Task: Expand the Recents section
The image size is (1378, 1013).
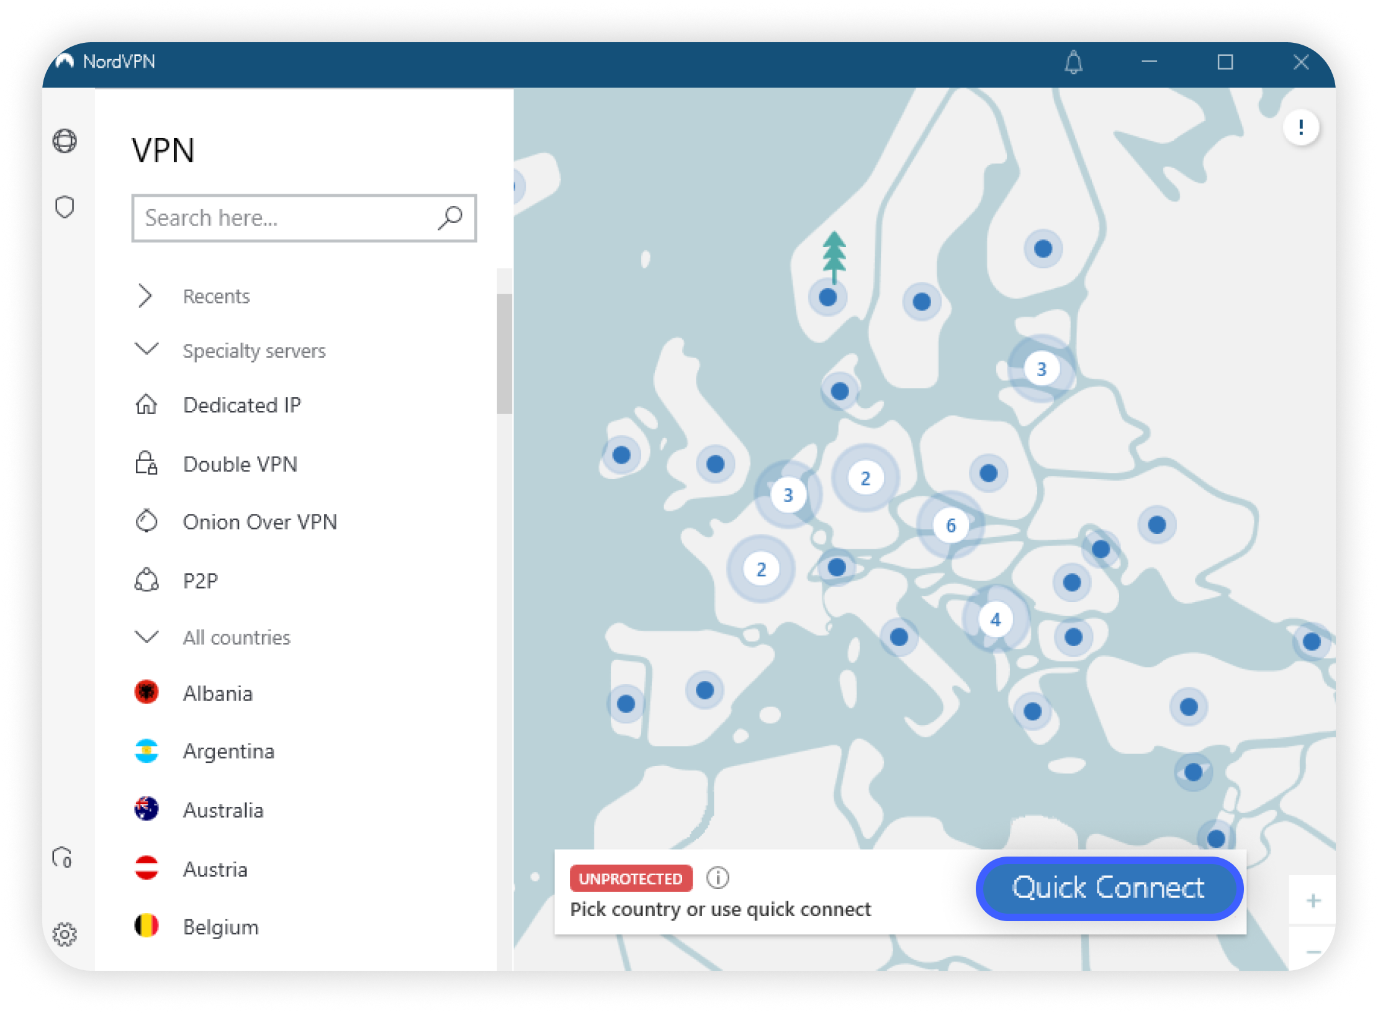Action: (215, 297)
